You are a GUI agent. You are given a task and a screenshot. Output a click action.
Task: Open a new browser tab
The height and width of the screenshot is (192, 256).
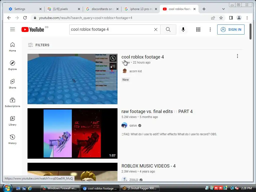(x=204, y=9)
